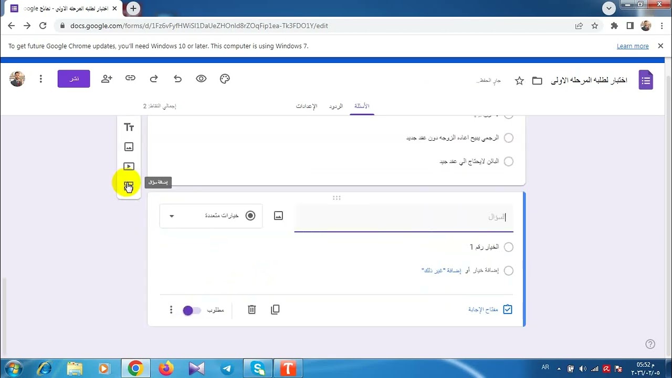Click the Add video icon in side toolbar
Image resolution: width=672 pixels, height=378 pixels.
(129, 166)
